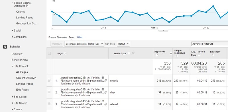Open help icon under Entrances column
228x112 pixels.
coord(213,55)
